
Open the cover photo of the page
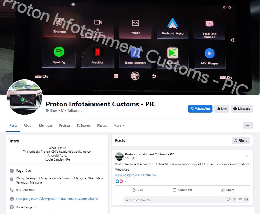coord(130,48)
